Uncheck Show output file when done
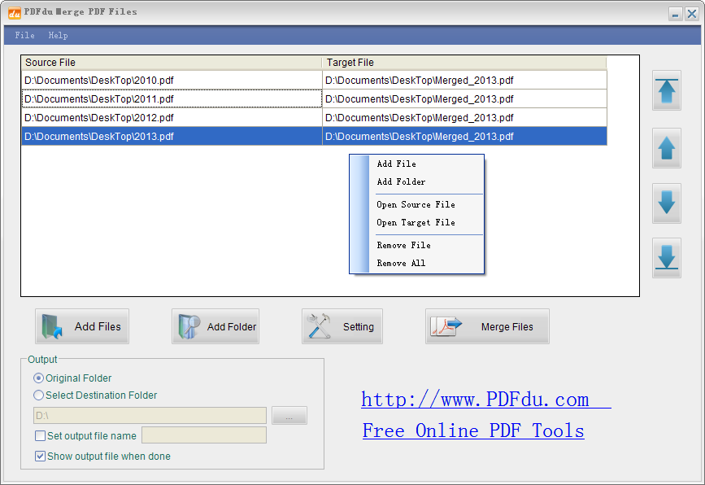This screenshot has height=485, width=705. coord(40,456)
